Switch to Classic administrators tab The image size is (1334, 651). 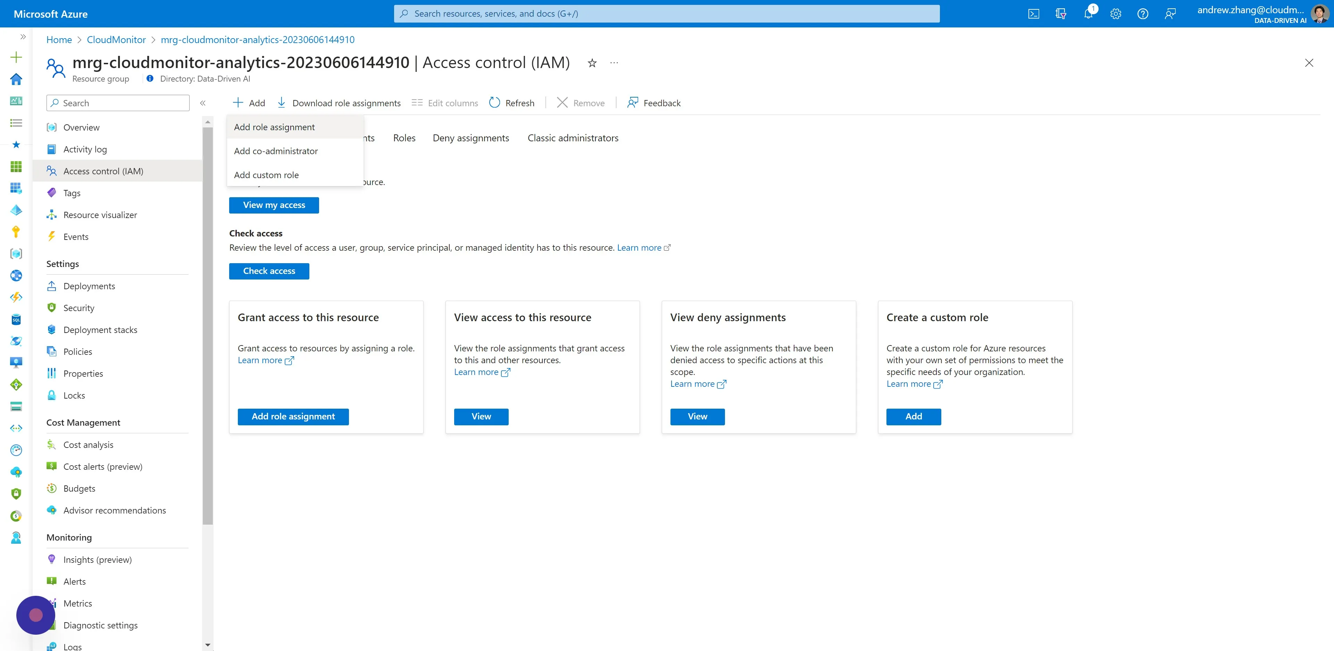(573, 138)
